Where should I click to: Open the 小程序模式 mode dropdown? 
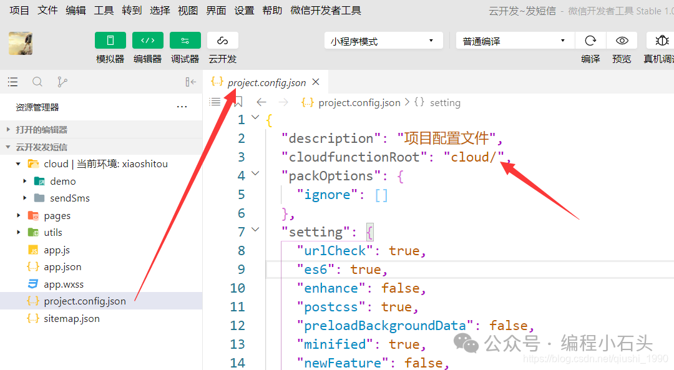(x=383, y=41)
